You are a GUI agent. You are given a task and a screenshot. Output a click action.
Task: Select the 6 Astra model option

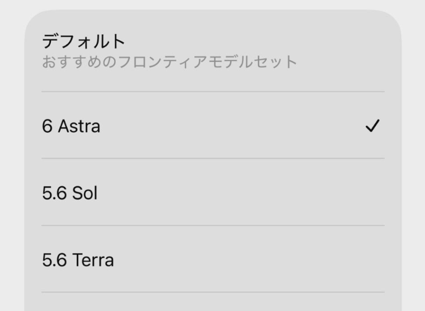213,125
